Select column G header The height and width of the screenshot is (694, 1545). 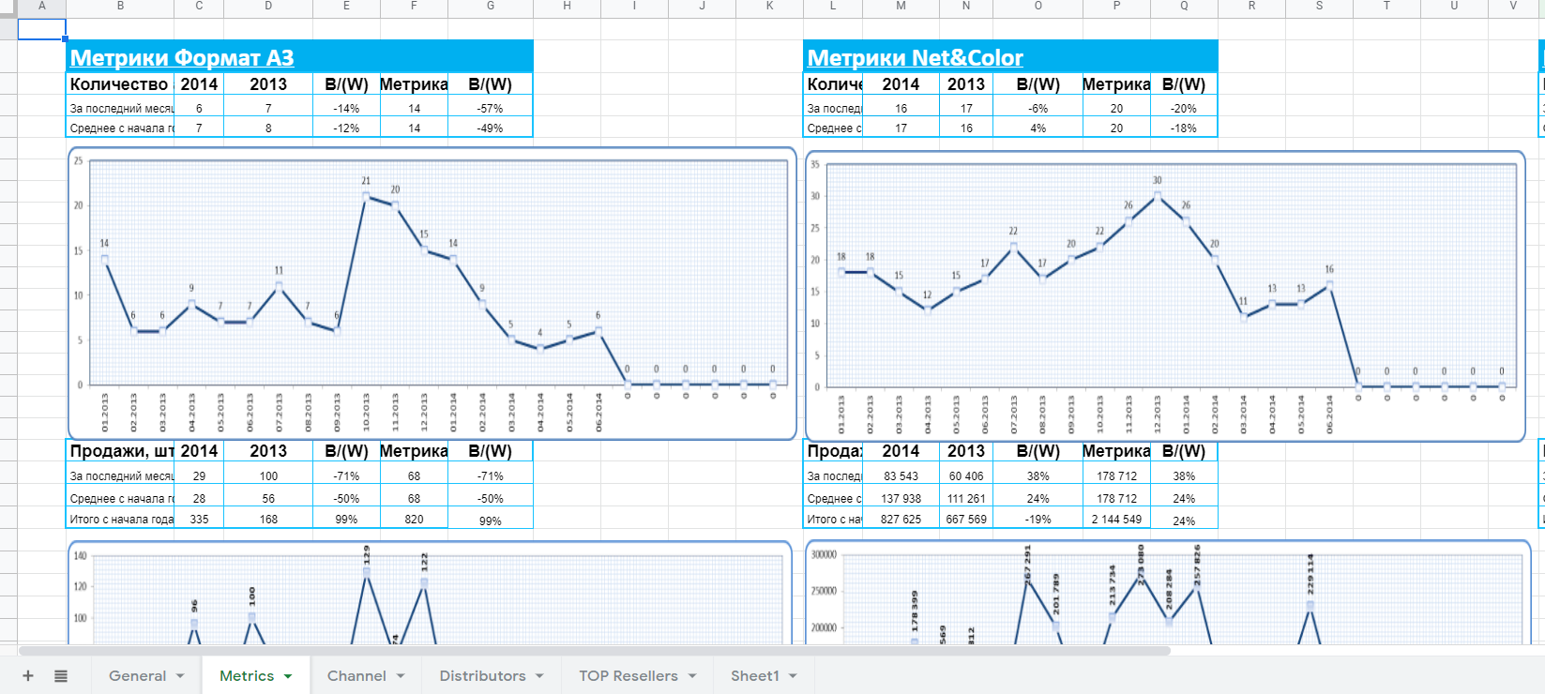[491, 7]
